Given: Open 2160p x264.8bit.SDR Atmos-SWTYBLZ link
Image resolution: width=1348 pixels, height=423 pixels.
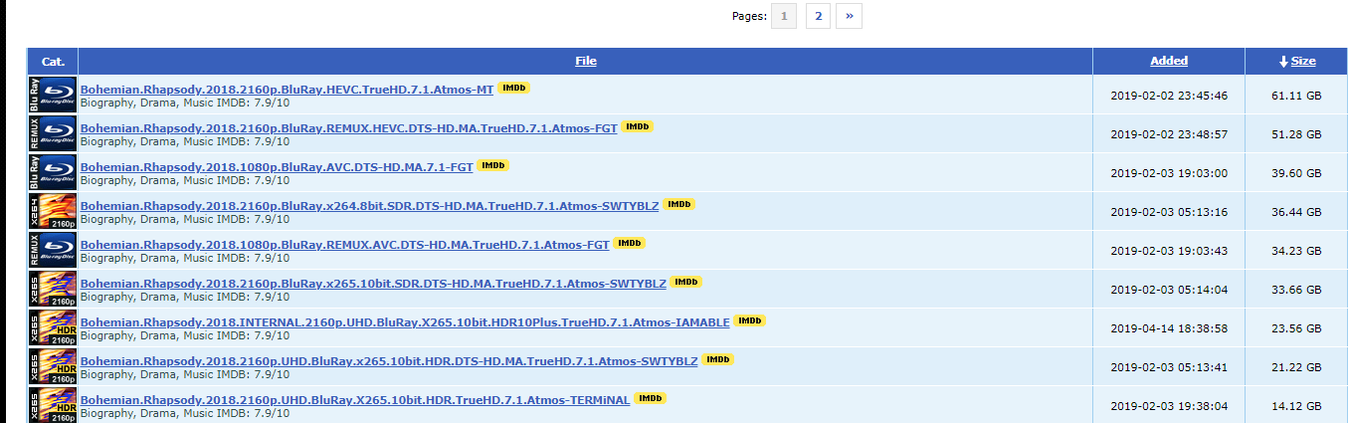Looking at the screenshot, I should 369,206.
